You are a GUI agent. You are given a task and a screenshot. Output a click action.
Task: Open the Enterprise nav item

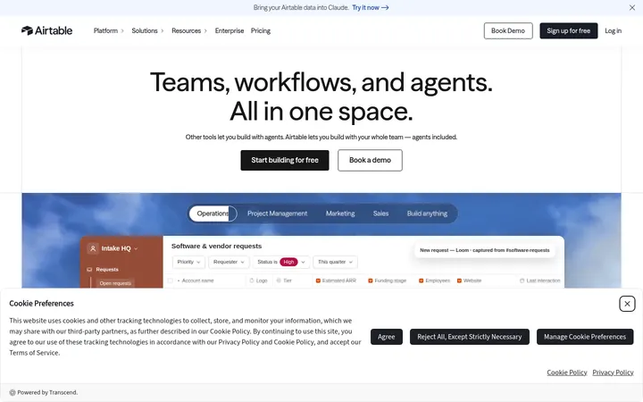pos(230,30)
